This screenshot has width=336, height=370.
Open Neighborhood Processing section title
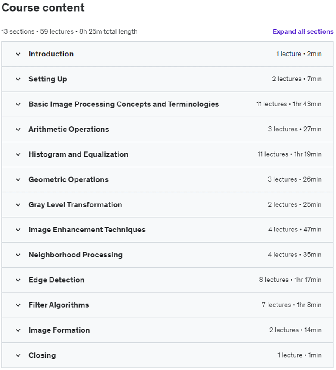pyautogui.click(x=76, y=255)
